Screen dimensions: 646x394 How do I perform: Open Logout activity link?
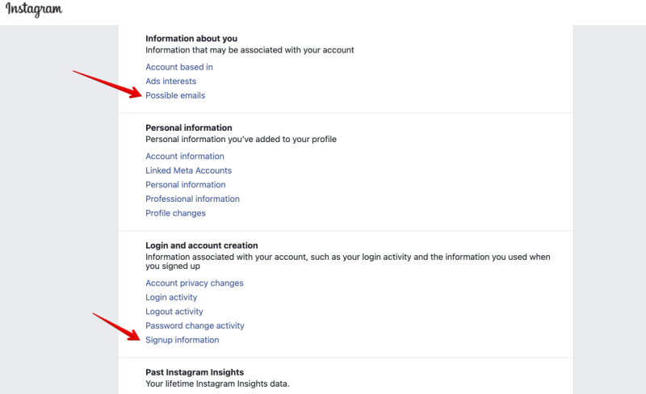174,312
